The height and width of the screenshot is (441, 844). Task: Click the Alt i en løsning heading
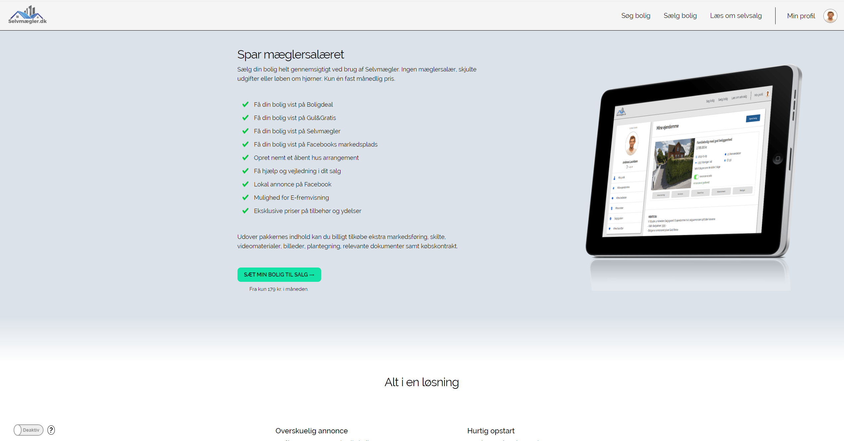click(x=422, y=382)
